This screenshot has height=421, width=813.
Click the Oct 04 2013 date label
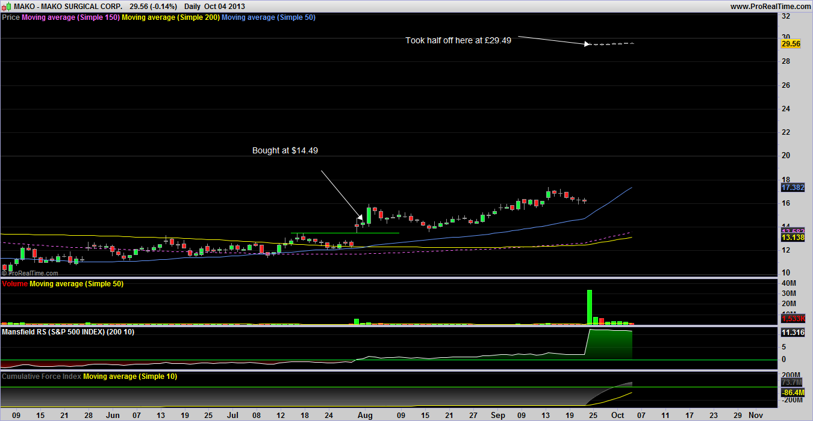(226, 6)
